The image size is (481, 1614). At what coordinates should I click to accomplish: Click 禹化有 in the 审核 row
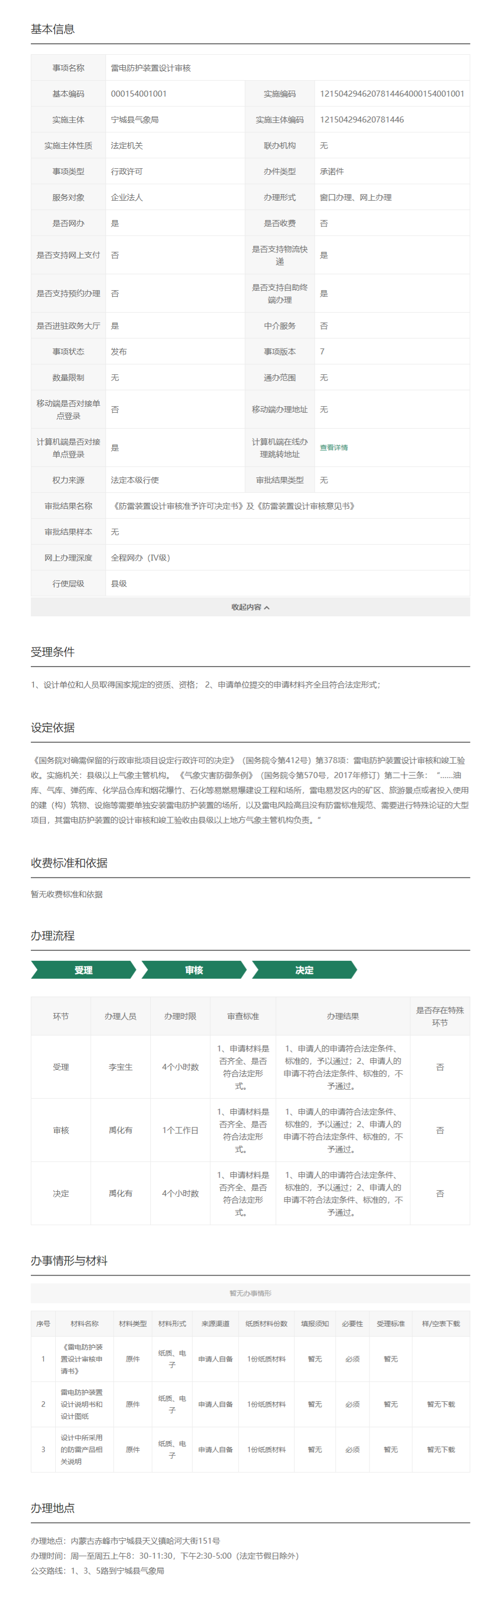[120, 1130]
